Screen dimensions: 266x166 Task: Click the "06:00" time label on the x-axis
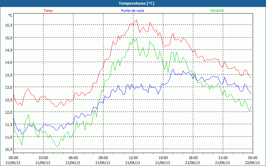(73, 158)
